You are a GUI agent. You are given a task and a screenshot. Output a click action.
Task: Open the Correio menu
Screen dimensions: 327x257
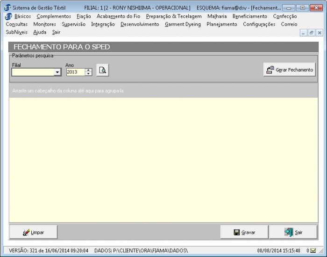289,24
